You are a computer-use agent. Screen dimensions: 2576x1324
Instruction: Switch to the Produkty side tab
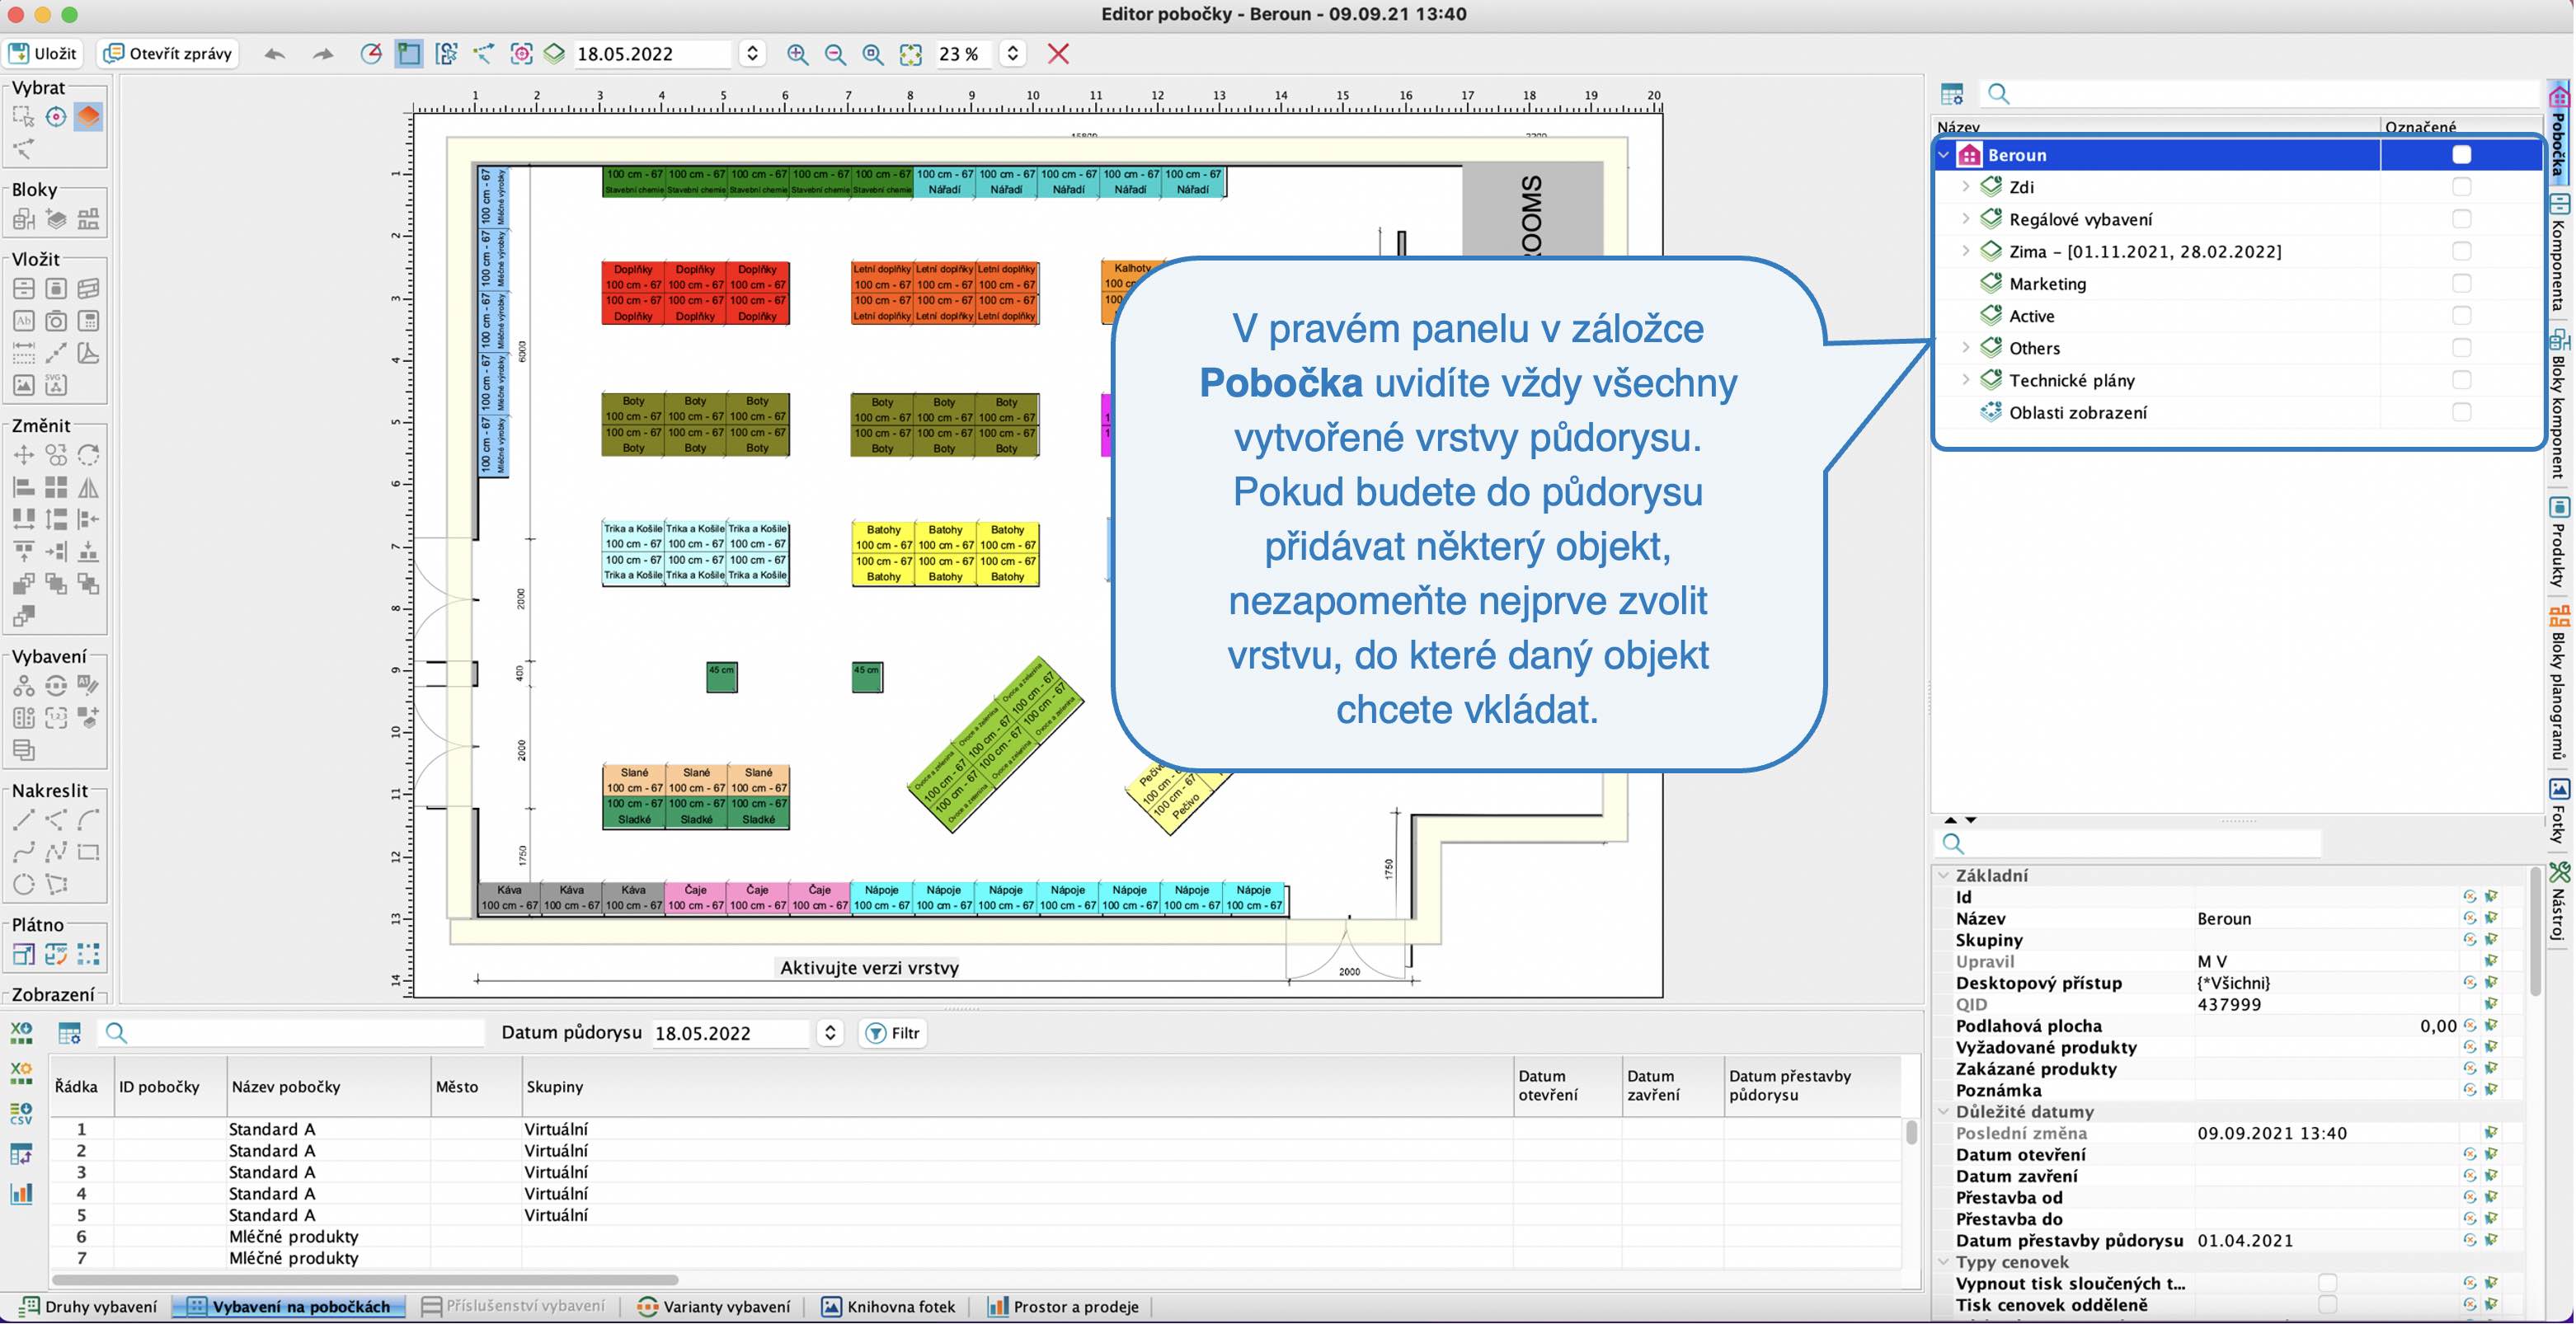tap(2559, 542)
